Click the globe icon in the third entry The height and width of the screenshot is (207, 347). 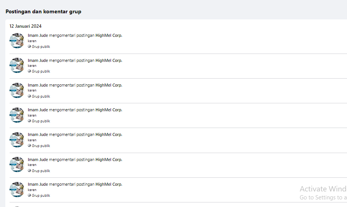click(29, 96)
